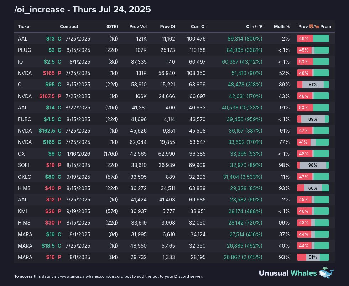Click the 62,990 previous OI value
349x286 pixels.
pyautogui.click(x=167, y=153)
